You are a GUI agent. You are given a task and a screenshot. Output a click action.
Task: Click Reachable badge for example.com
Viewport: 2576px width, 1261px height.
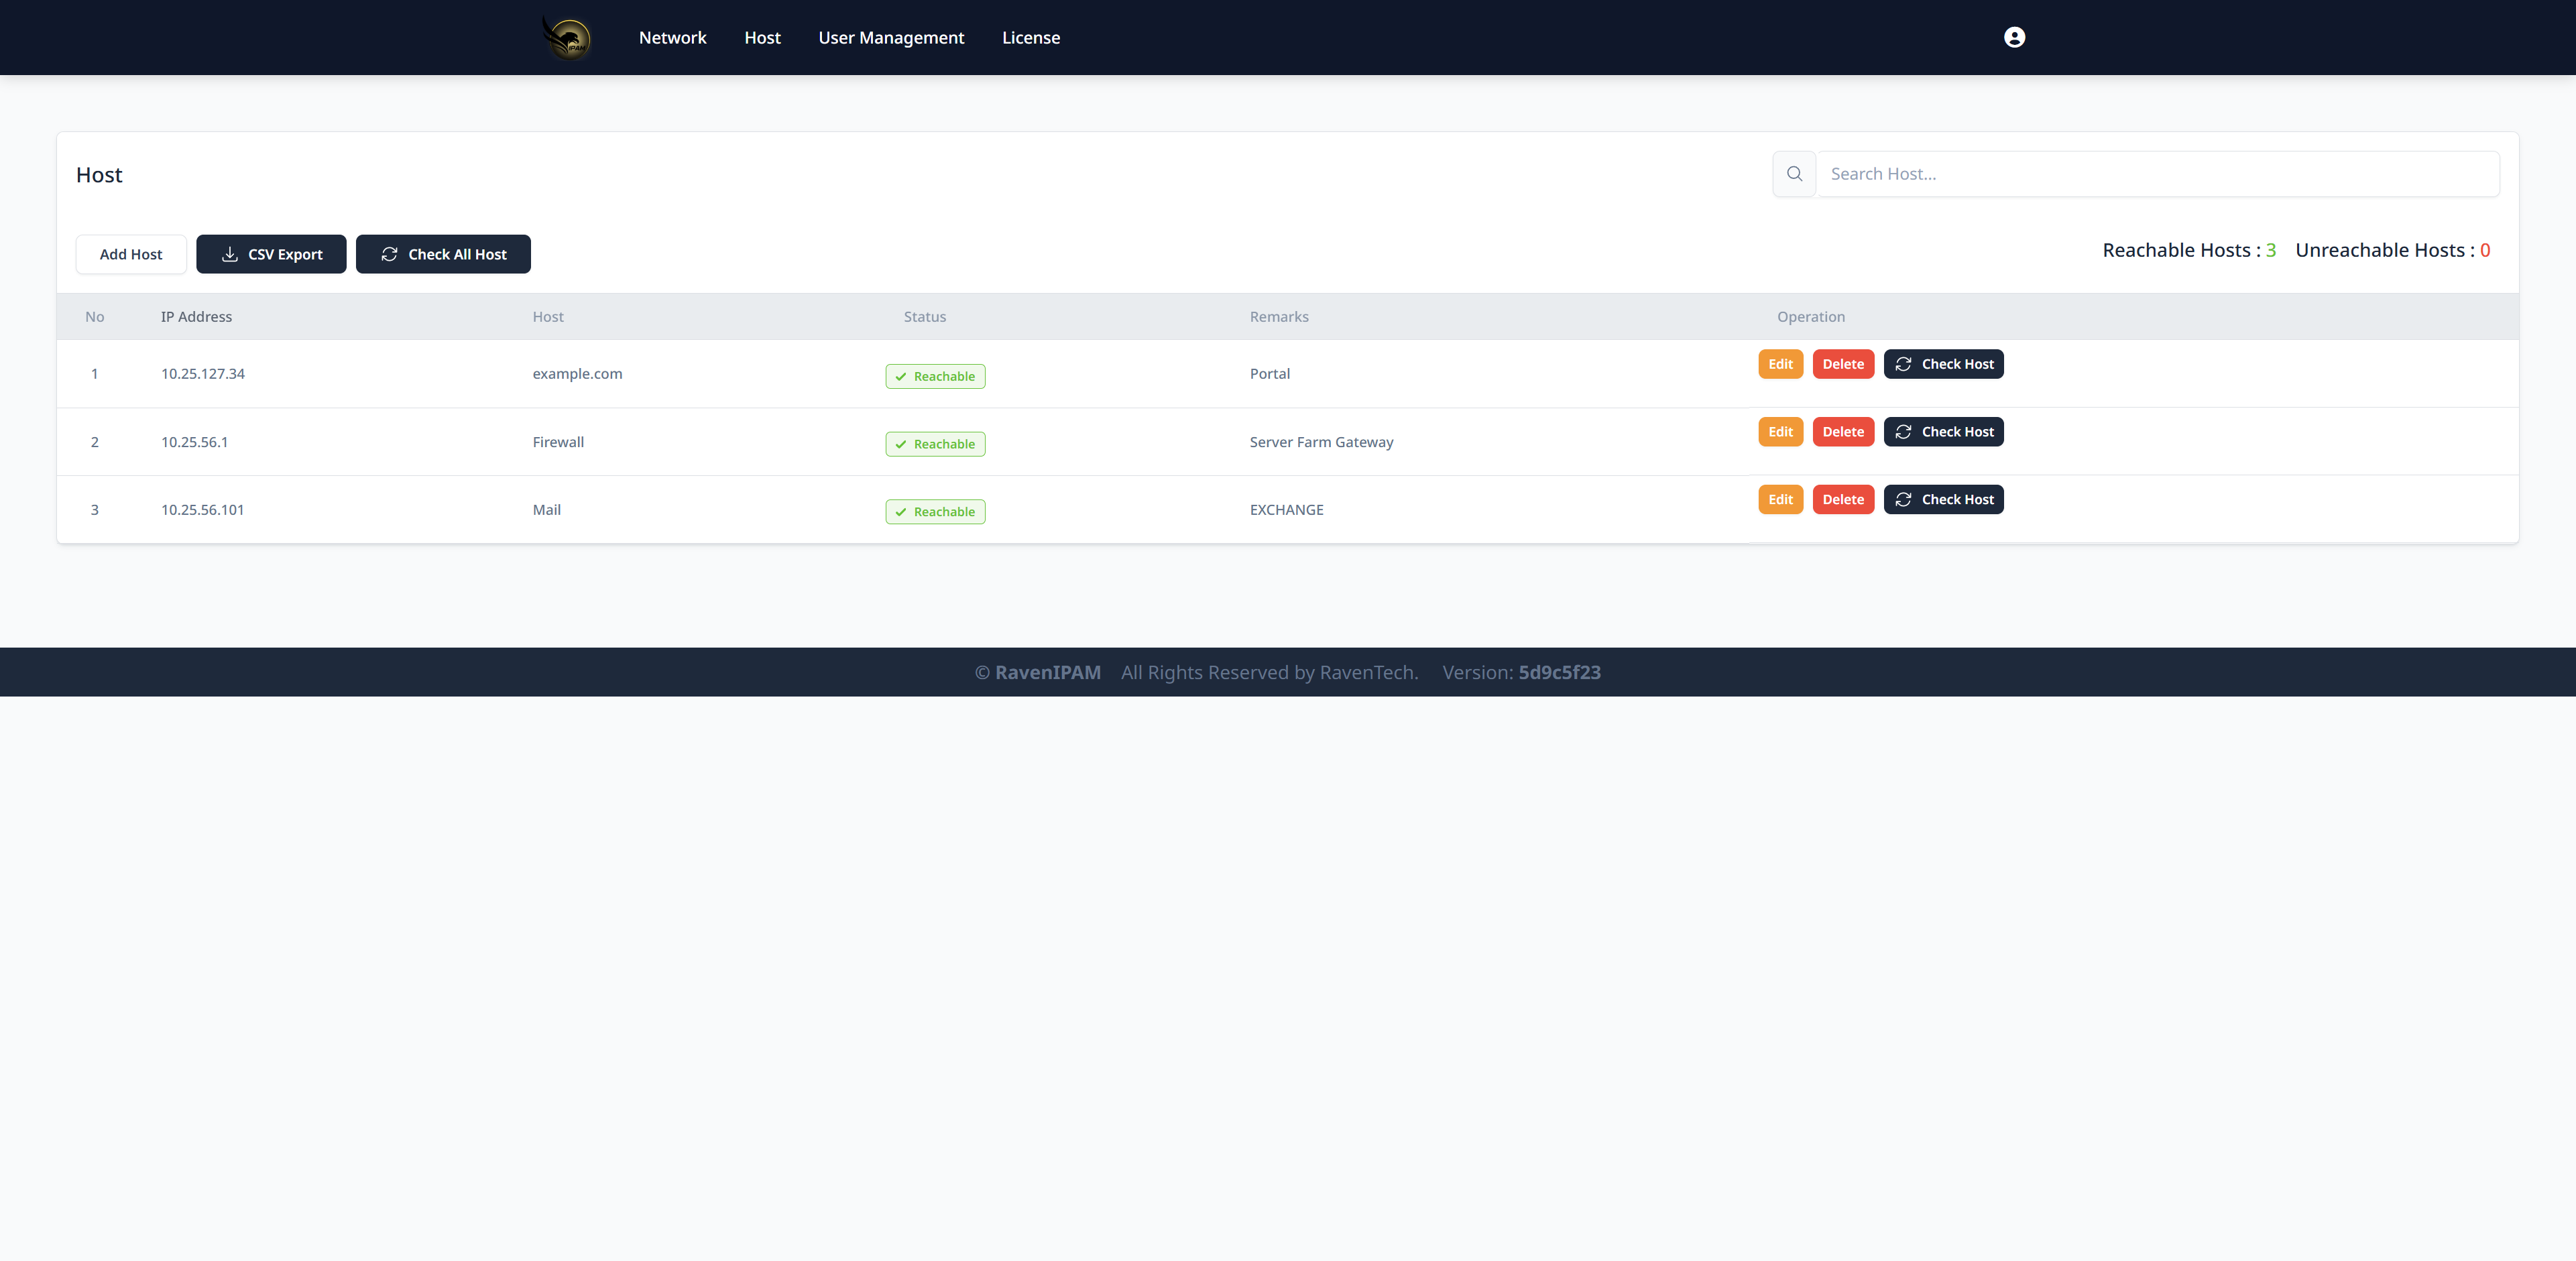click(935, 376)
